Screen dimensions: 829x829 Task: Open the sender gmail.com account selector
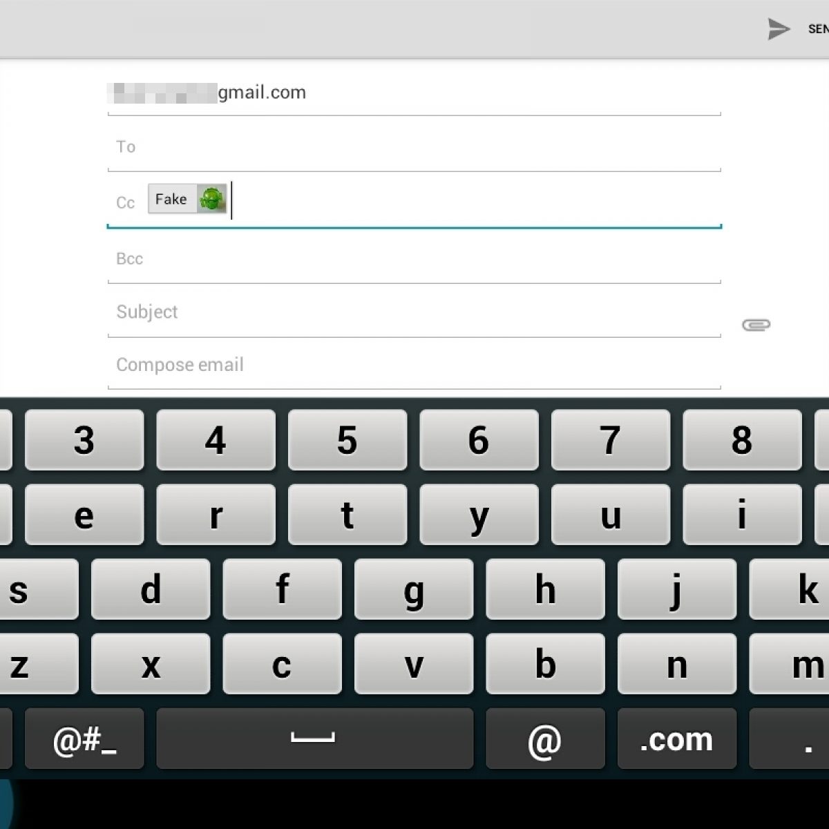pyautogui.click(x=414, y=93)
